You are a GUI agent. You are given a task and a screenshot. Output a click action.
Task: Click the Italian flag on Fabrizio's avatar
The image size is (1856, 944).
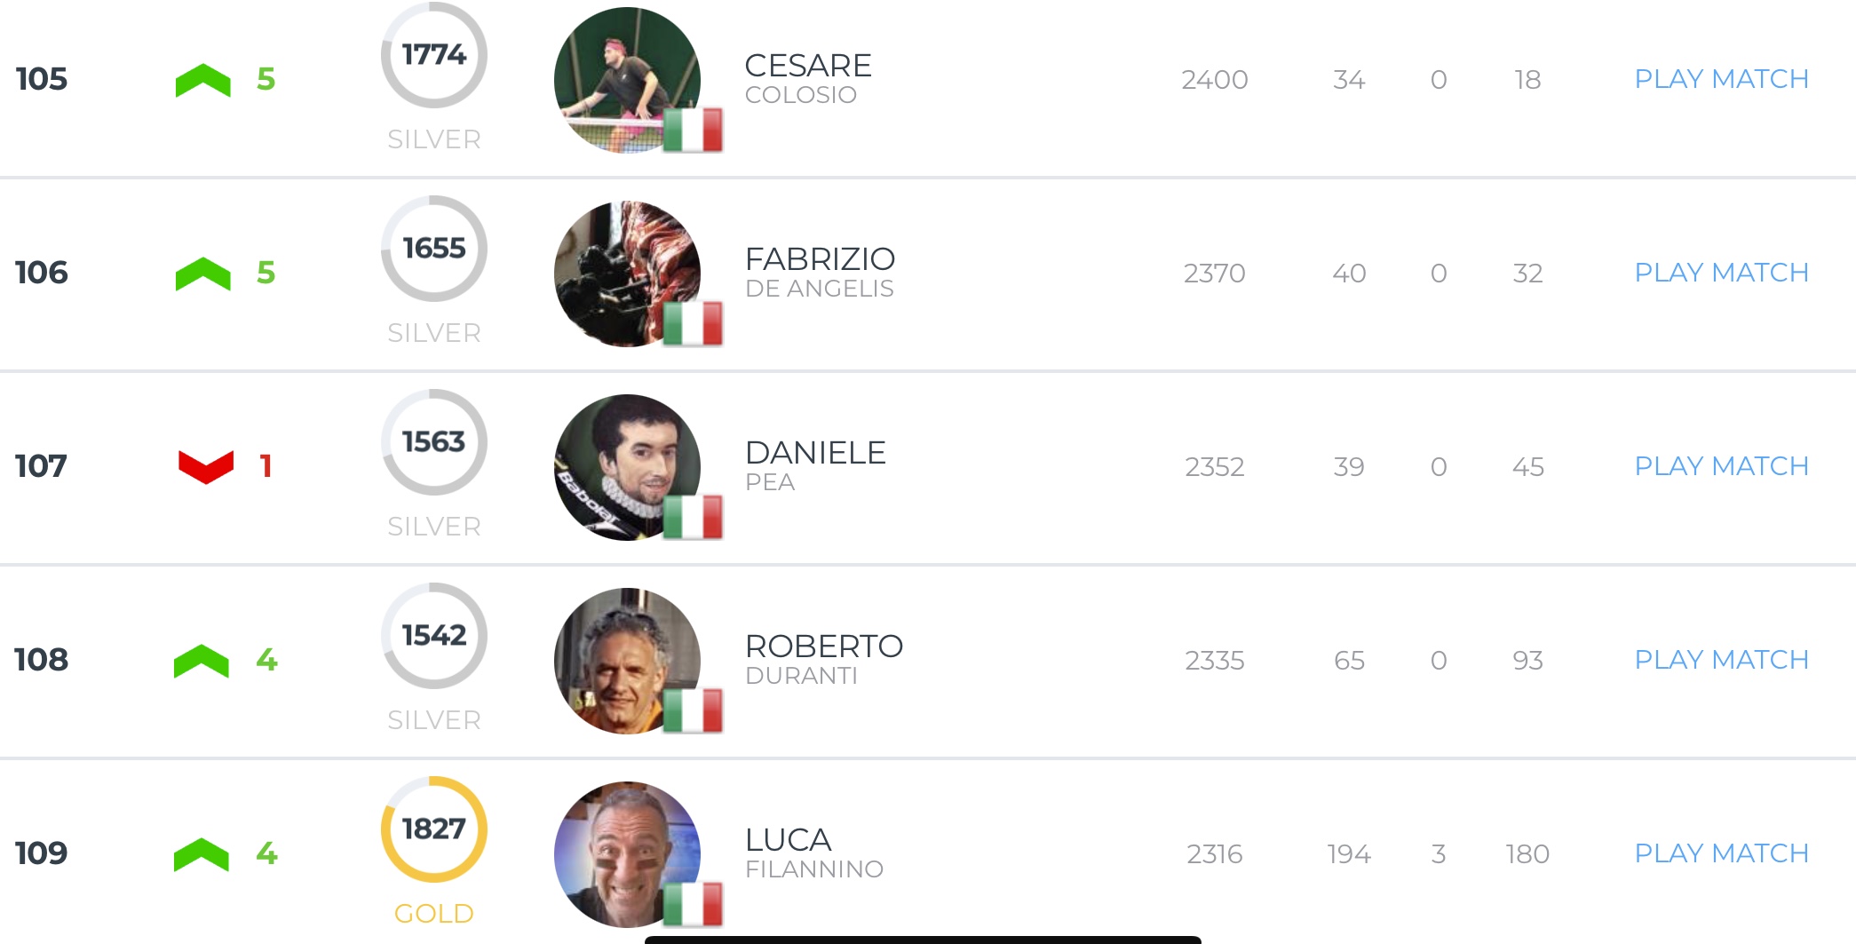point(693,323)
